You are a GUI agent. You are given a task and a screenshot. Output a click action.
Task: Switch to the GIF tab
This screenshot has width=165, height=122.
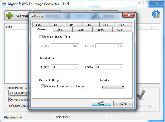point(122,30)
